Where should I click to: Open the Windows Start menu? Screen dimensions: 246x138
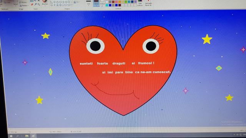pos(11,136)
